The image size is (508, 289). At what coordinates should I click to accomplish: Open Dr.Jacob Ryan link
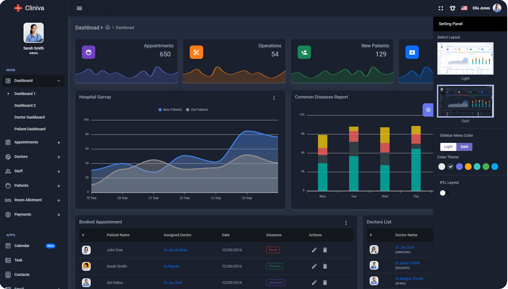[x=176, y=250]
